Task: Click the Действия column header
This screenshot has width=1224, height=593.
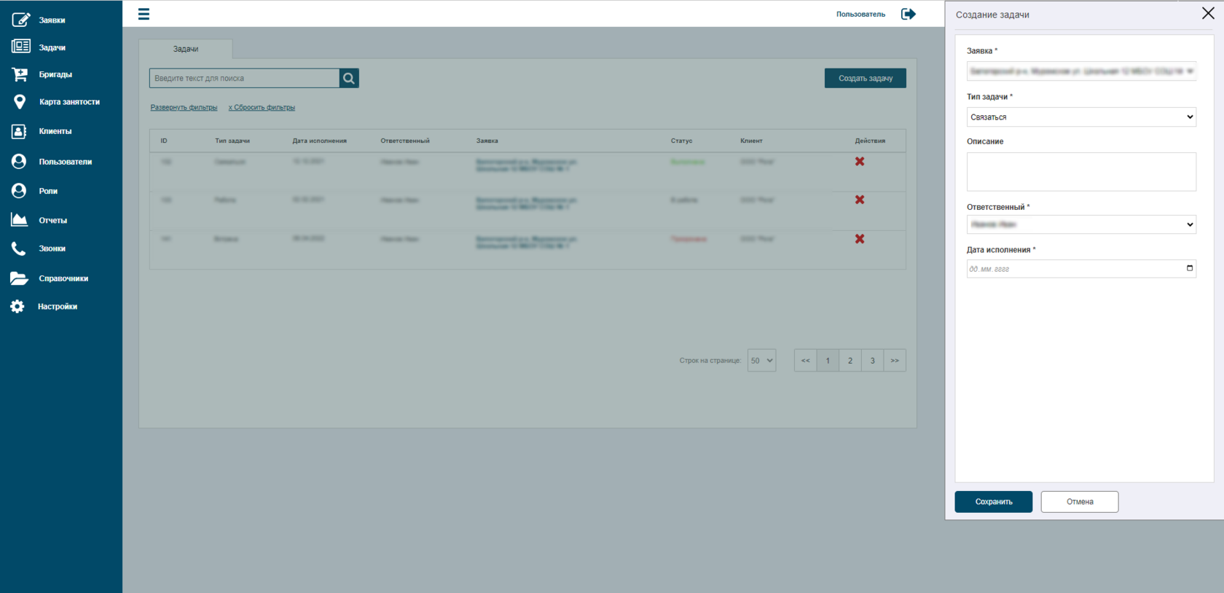Action: click(870, 141)
